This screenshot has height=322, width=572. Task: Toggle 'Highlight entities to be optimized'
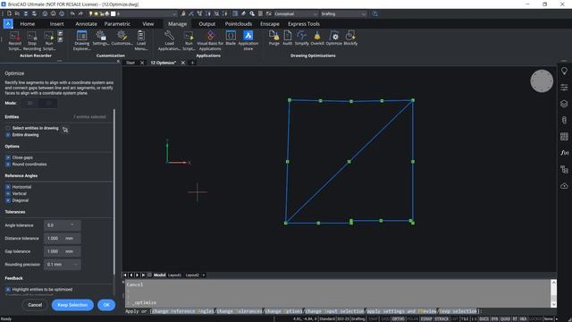tap(8, 290)
